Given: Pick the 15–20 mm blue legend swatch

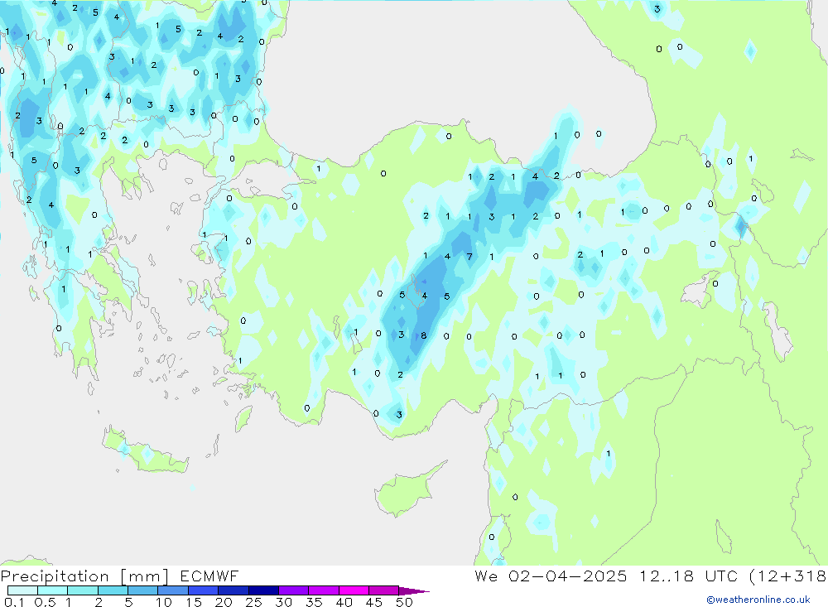Looking at the screenshot, I should (204, 590).
